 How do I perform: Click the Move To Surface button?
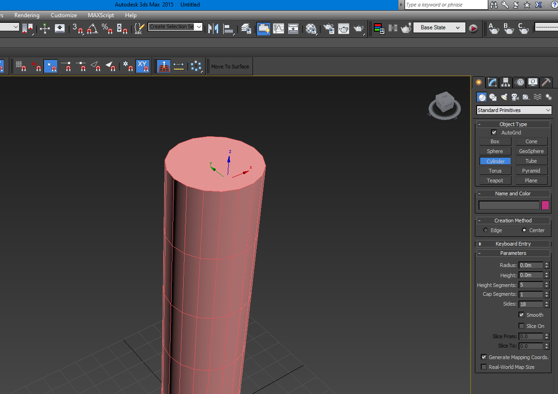(230, 67)
